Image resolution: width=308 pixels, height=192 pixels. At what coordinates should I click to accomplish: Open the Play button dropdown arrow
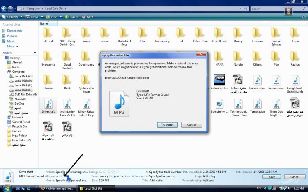coord(61,17)
